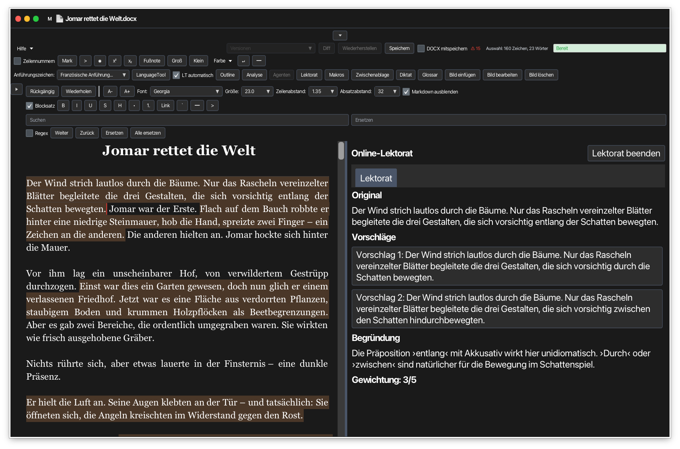Click the editor vertical scrollbar thumb
This screenshot has width=680, height=449.
click(341, 151)
